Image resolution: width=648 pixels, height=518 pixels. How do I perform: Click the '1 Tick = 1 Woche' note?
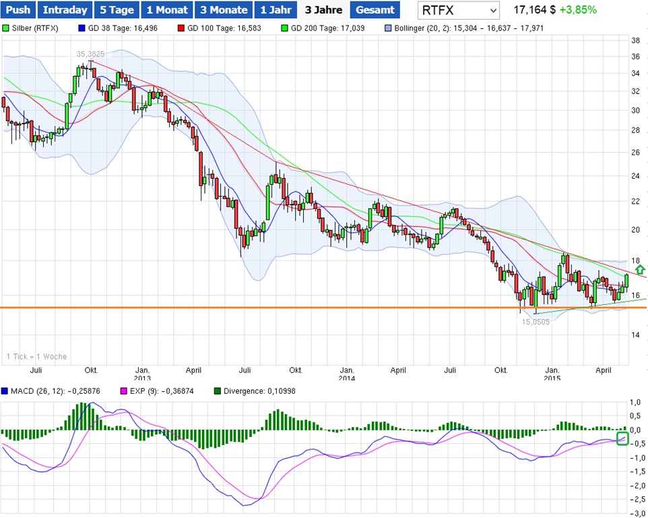pos(36,357)
